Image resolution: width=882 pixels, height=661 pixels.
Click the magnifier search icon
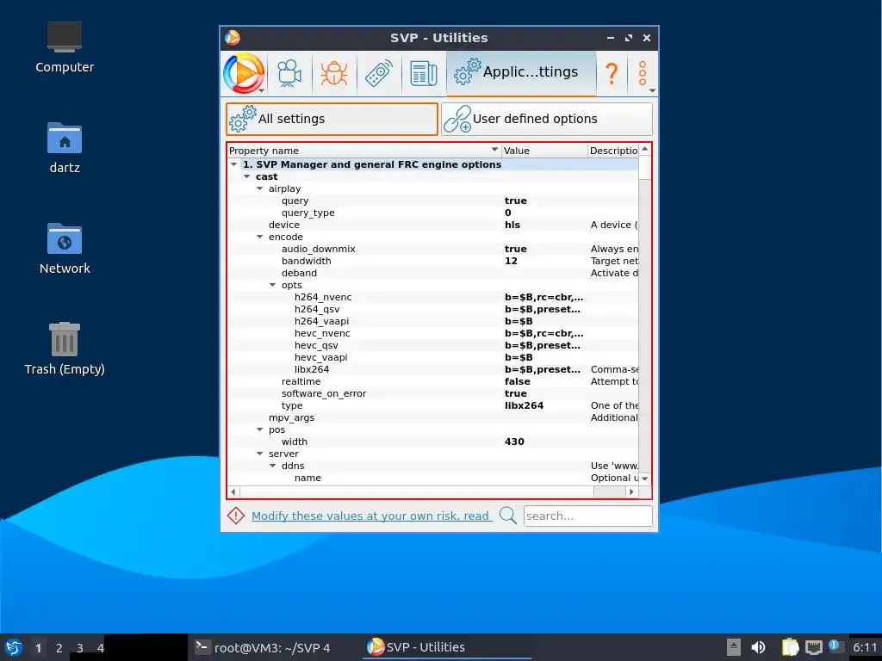tap(508, 515)
